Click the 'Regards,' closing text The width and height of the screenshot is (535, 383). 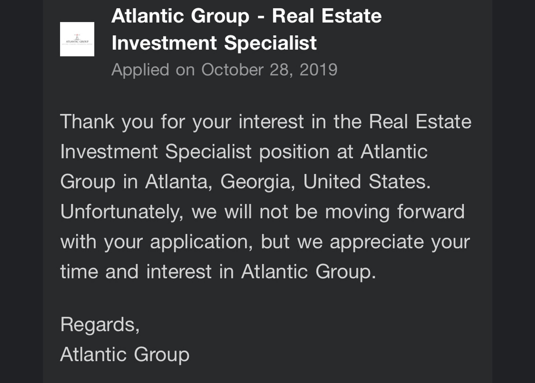(100, 325)
